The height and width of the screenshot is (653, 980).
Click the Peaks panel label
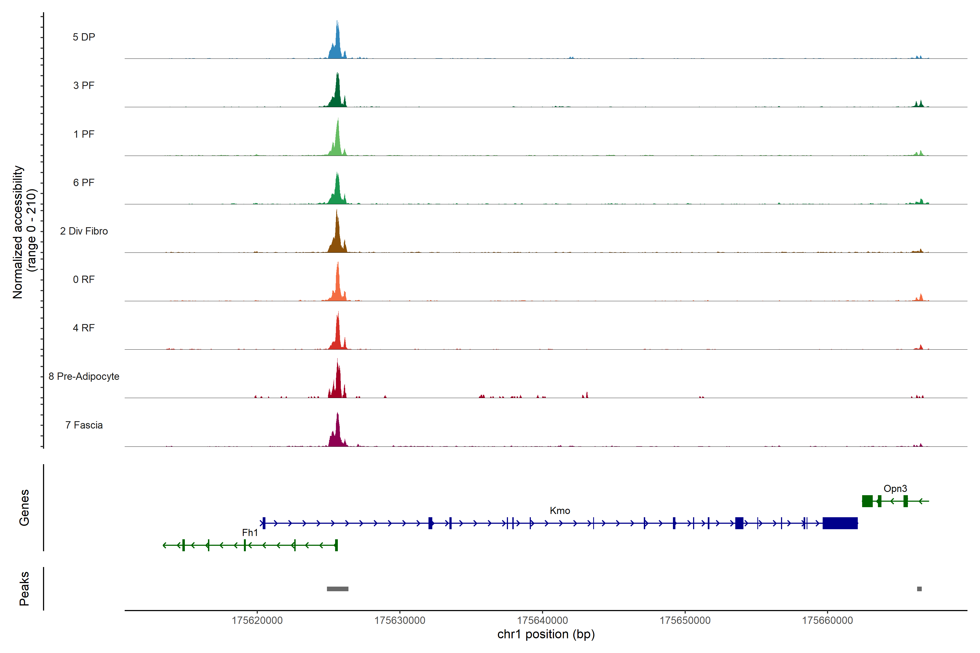pos(24,589)
